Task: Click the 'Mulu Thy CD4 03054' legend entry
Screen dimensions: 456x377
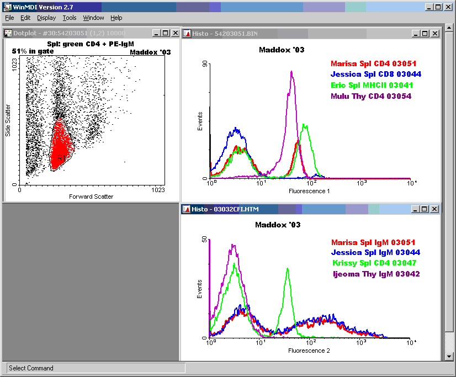Action: (x=370, y=96)
